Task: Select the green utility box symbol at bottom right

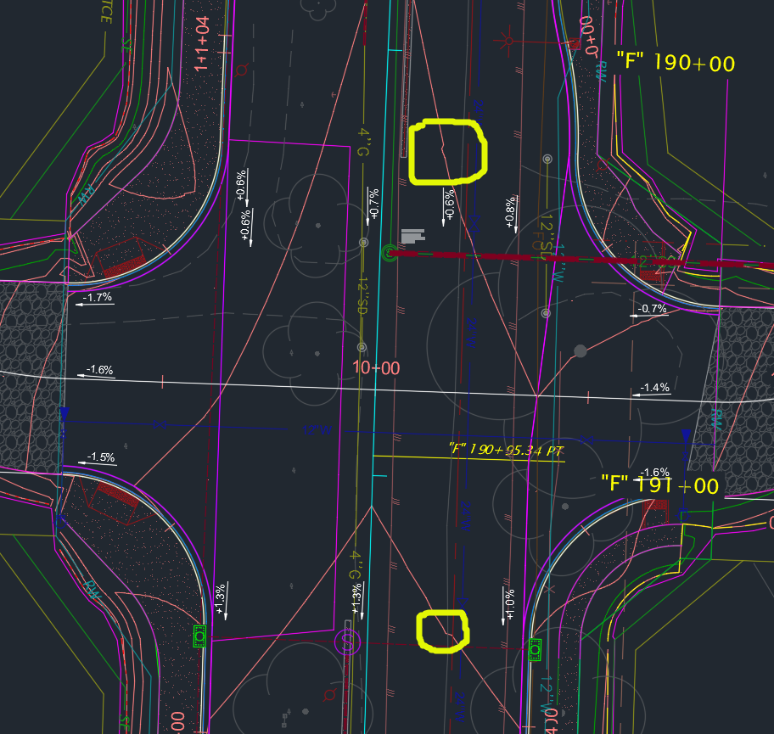Action: (x=536, y=649)
